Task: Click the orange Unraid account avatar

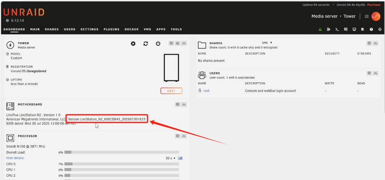Action: [x=376, y=17]
